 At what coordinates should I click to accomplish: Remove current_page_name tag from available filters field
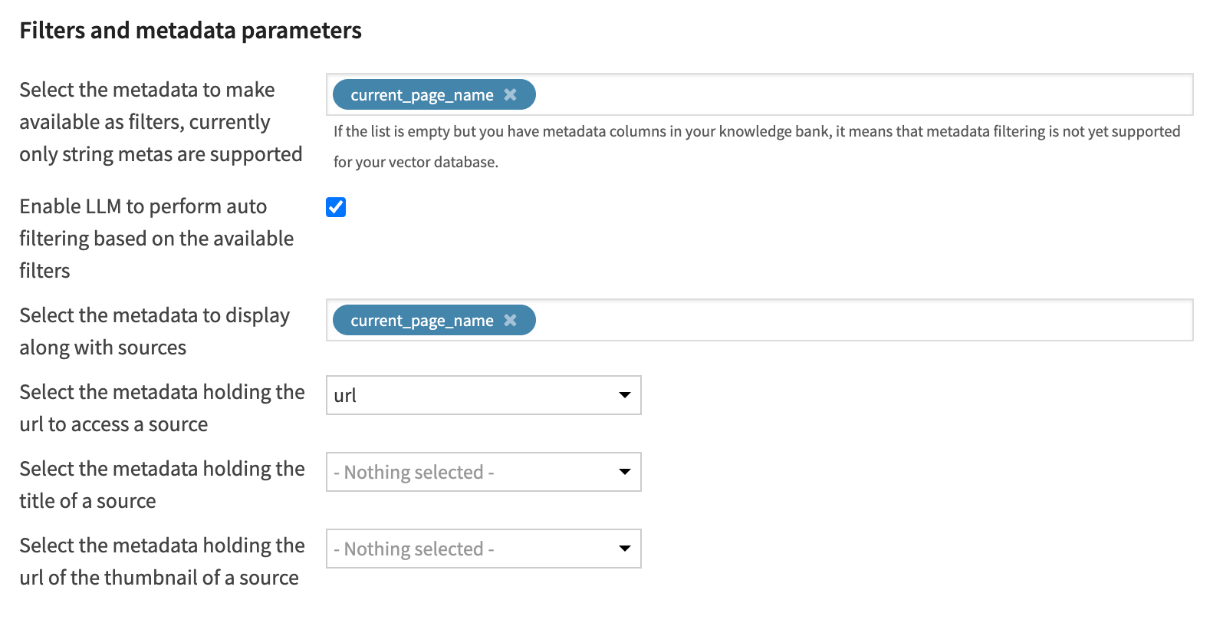(x=510, y=95)
